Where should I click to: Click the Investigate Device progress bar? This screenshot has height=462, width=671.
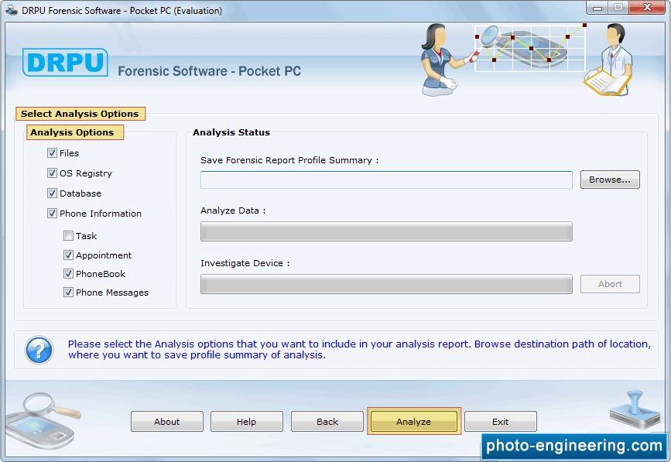(x=386, y=284)
